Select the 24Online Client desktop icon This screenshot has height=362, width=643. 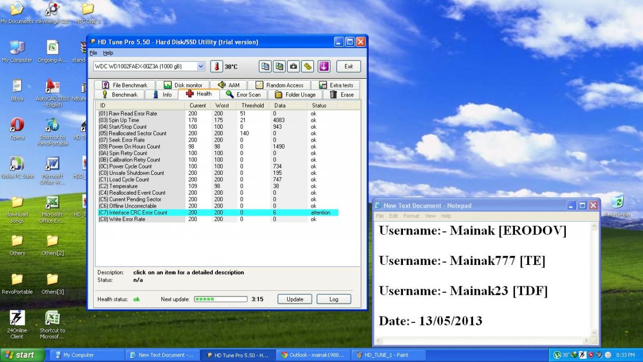point(17,325)
